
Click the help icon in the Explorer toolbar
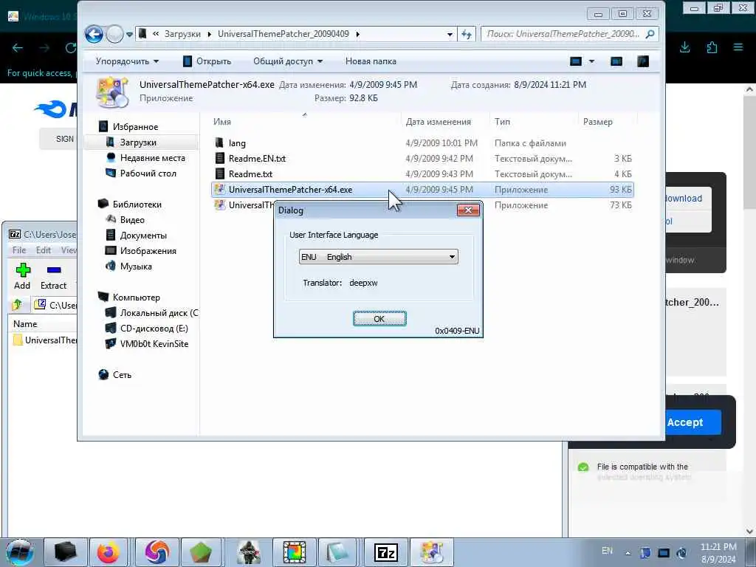(x=643, y=61)
